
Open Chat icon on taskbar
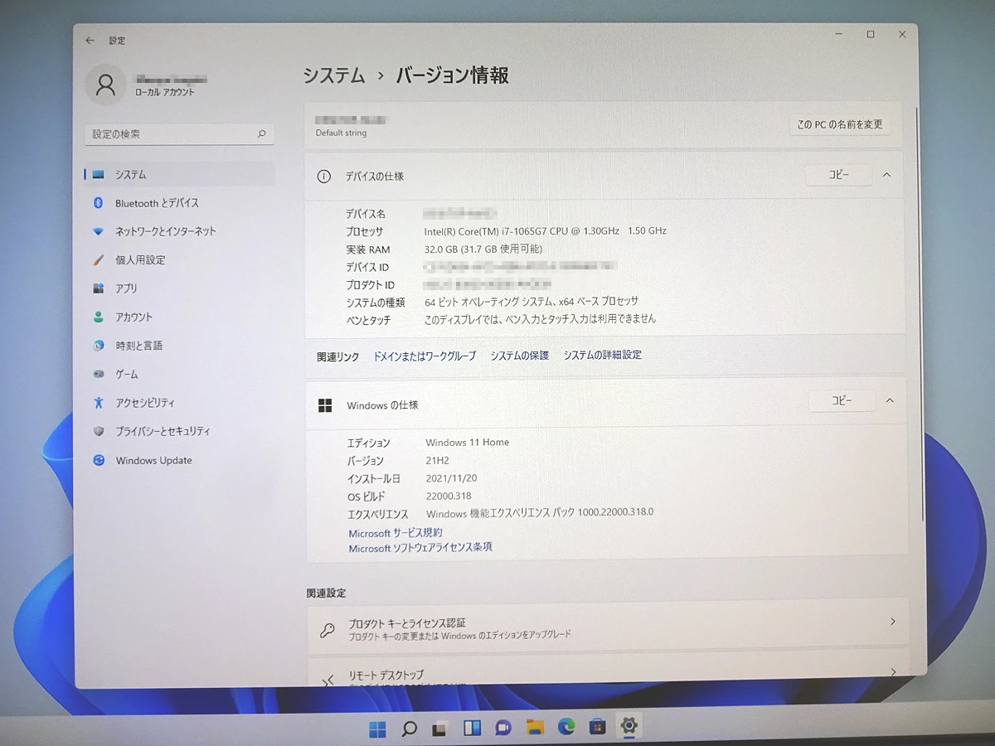click(x=502, y=728)
